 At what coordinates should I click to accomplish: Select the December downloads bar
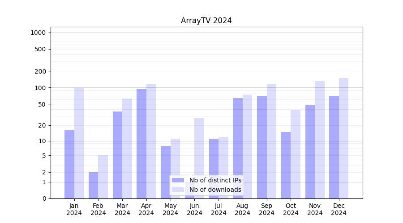point(343,138)
